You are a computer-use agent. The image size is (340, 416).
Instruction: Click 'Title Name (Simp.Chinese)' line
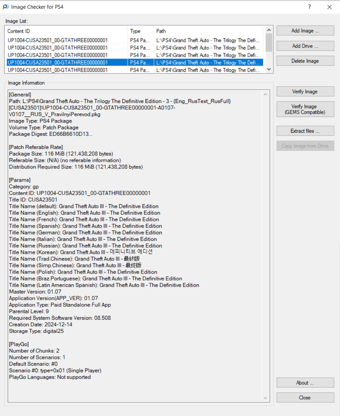(75, 265)
